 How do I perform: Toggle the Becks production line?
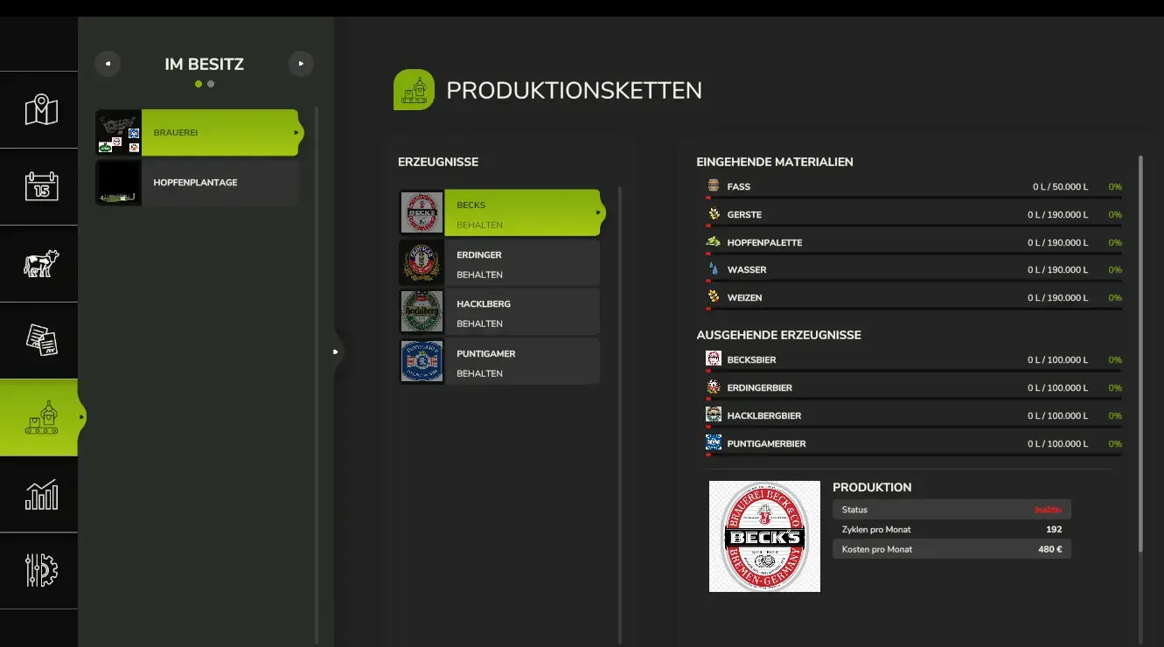(501, 213)
